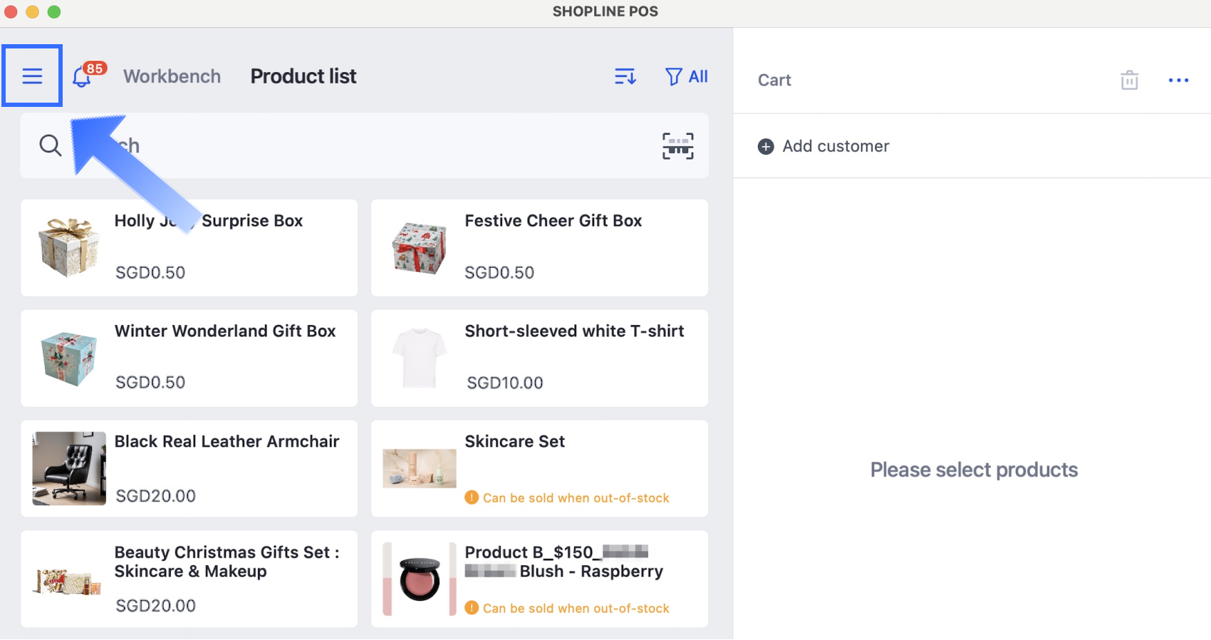
Task: Click Black Real Leather Armchair thumbnail
Action: click(x=69, y=468)
